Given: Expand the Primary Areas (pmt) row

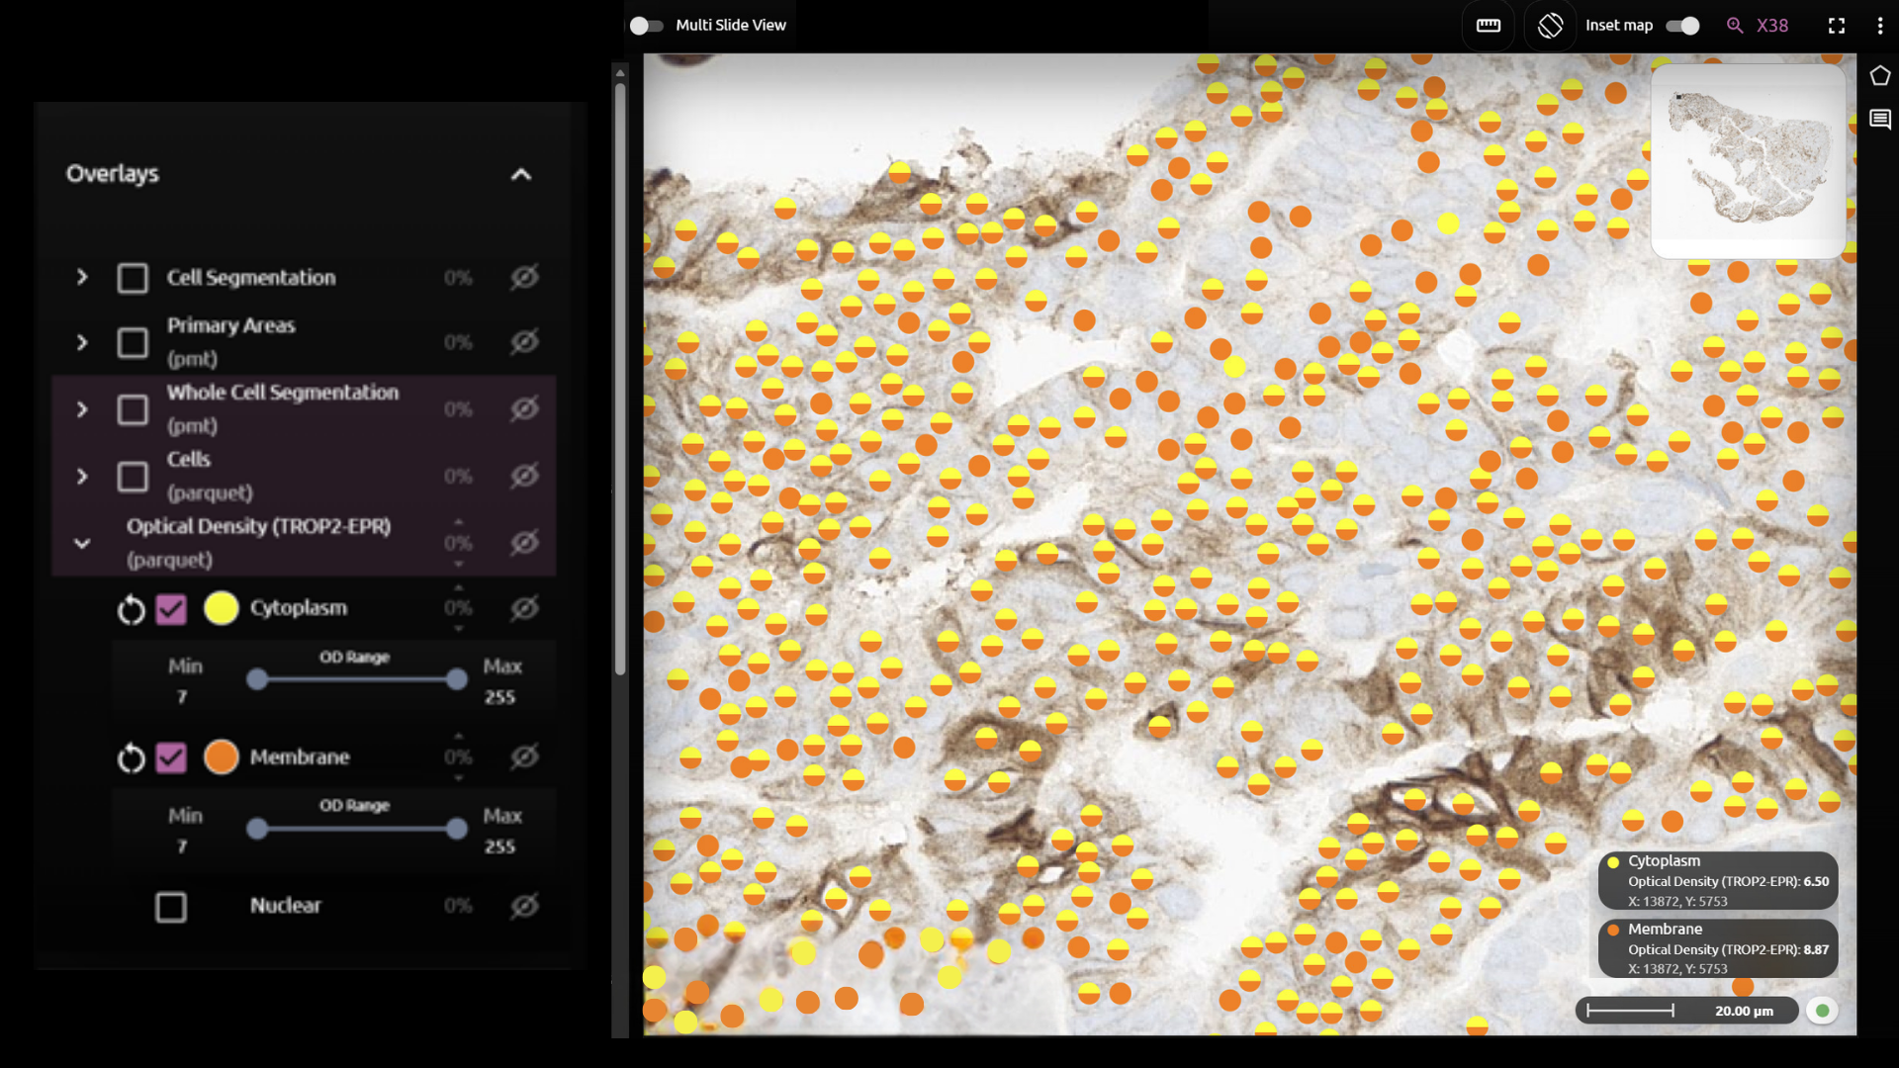Looking at the screenshot, I should tap(82, 343).
